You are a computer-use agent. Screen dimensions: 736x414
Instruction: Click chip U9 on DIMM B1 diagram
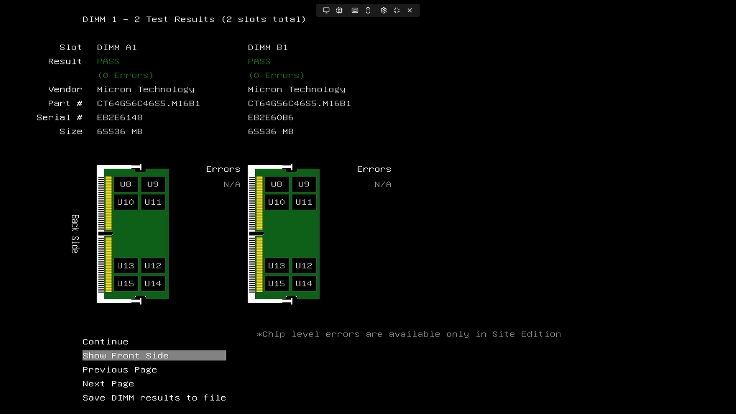pos(304,184)
